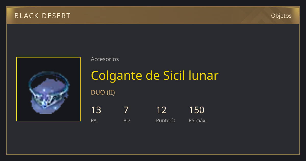This screenshot has height=161, width=306.
Task: Click the golden header banner bar
Action: pyautogui.click(x=153, y=15)
